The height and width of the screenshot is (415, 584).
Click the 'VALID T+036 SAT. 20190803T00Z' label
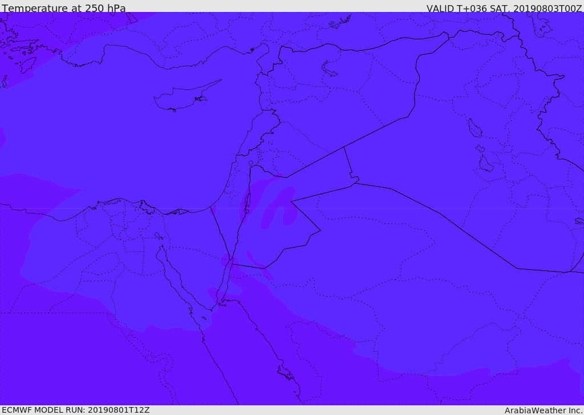(504, 9)
